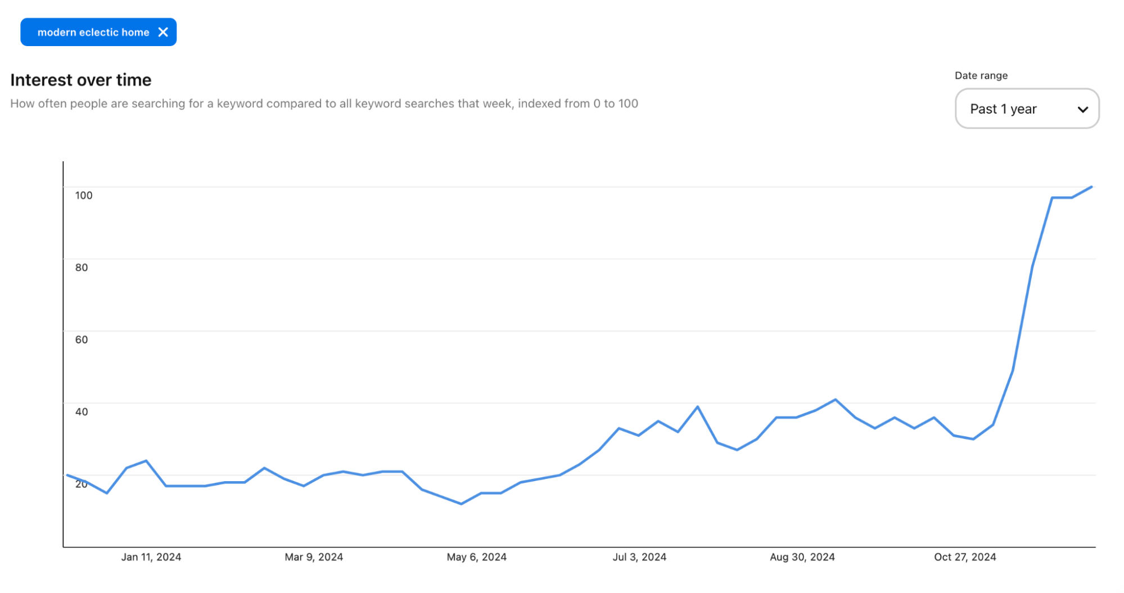Screen dimensions: 1124x593
Task: Open the Past 1 year date range dropdown
Action: click(1027, 108)
